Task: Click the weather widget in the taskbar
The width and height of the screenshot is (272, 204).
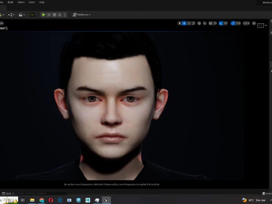Action: [254, 200]
